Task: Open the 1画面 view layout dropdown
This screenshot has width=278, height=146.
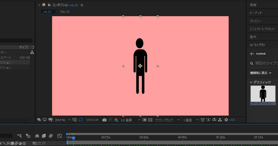Action: 190,120
